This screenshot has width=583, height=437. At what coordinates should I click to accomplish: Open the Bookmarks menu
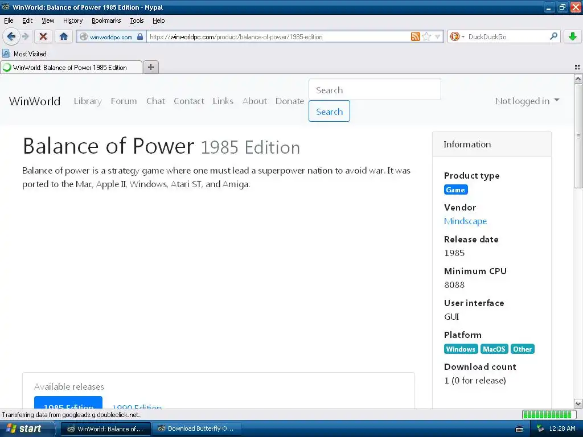pyautogui.click(x=106, y=21)
